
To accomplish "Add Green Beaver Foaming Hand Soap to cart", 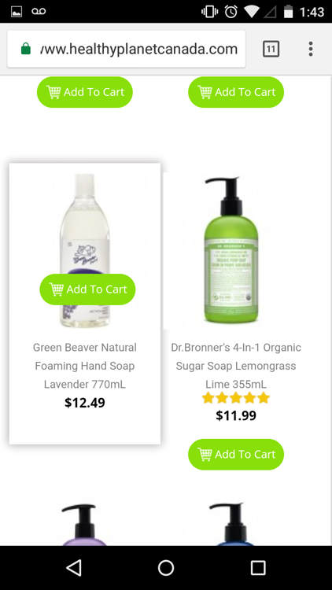I will pos(87,289).
